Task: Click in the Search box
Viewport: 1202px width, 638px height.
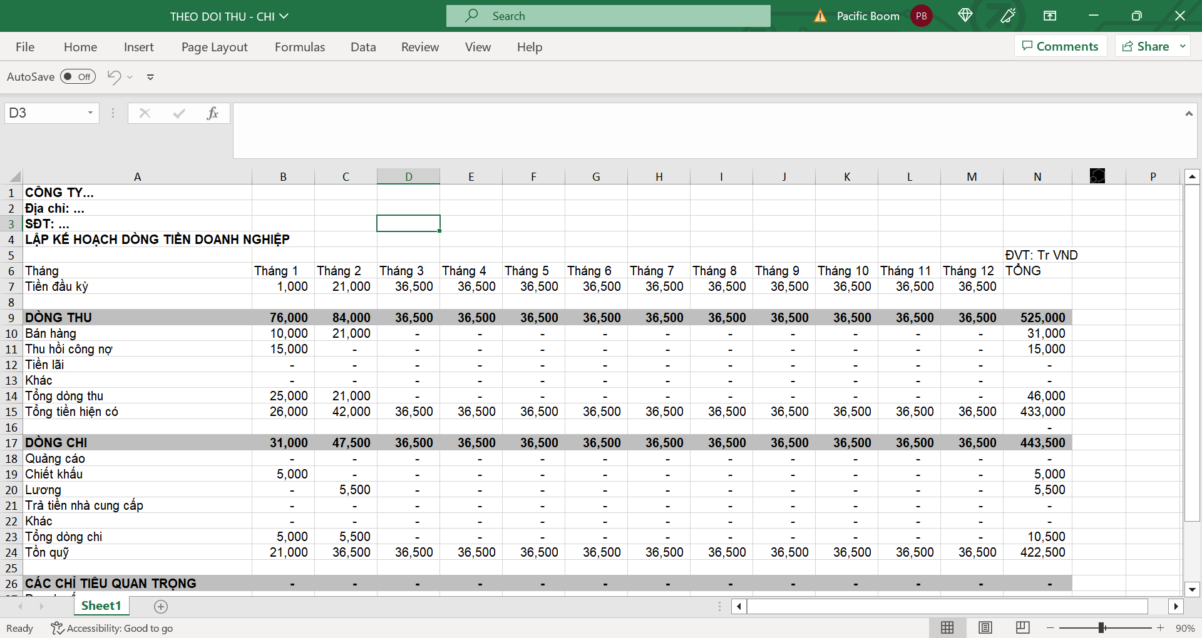Action: (607, 16)
